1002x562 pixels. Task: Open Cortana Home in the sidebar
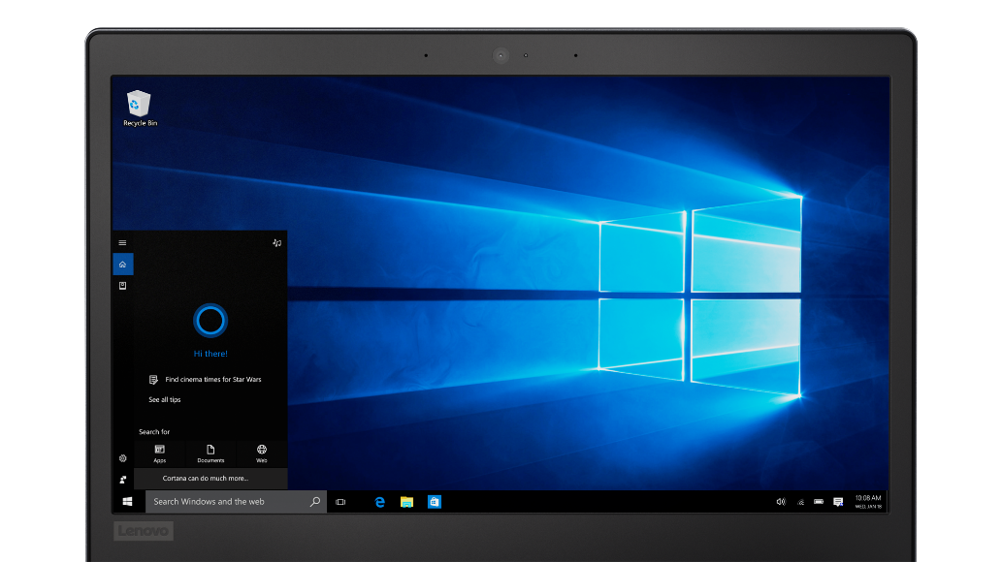point(122,265)
